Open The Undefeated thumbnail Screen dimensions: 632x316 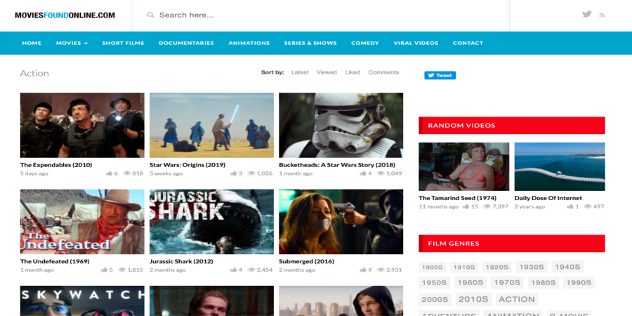click(x=82, y=222)
